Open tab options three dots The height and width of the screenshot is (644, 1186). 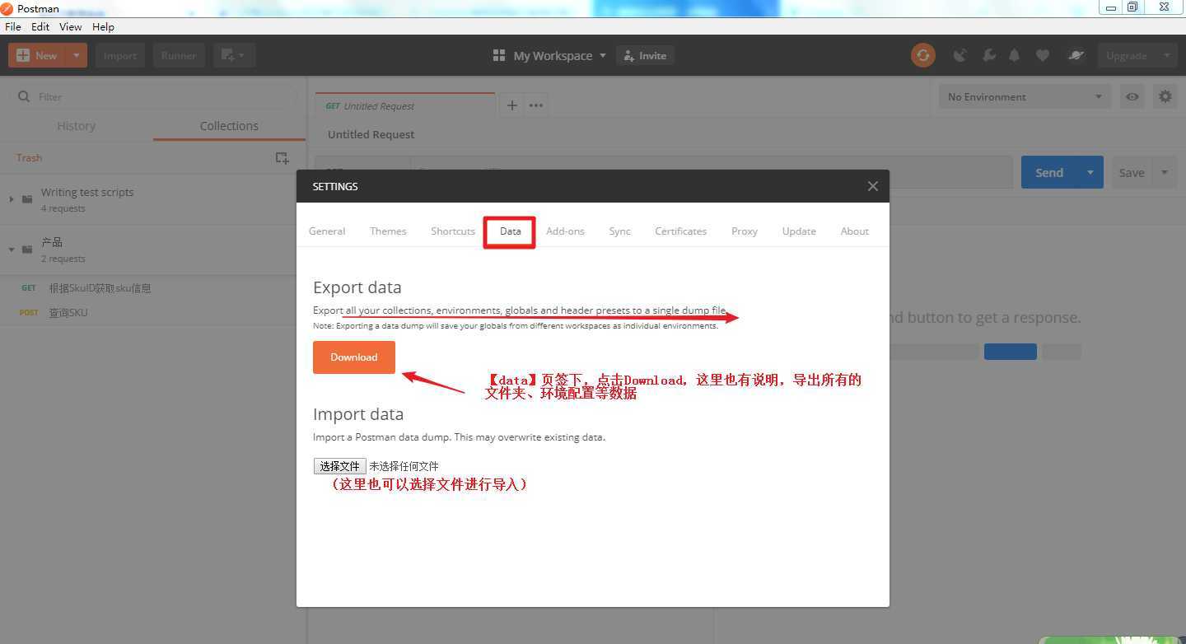[536, 105]
